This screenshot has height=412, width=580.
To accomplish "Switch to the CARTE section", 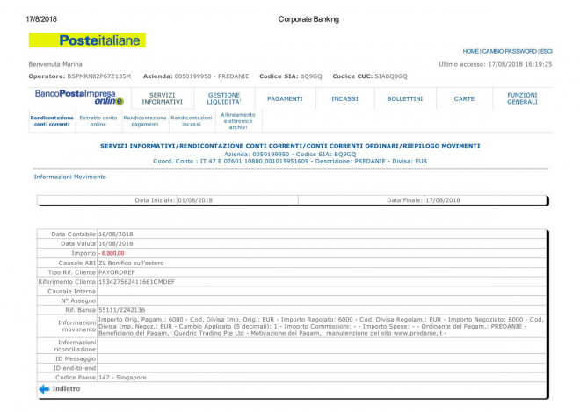I will click(x=464, y=98).
